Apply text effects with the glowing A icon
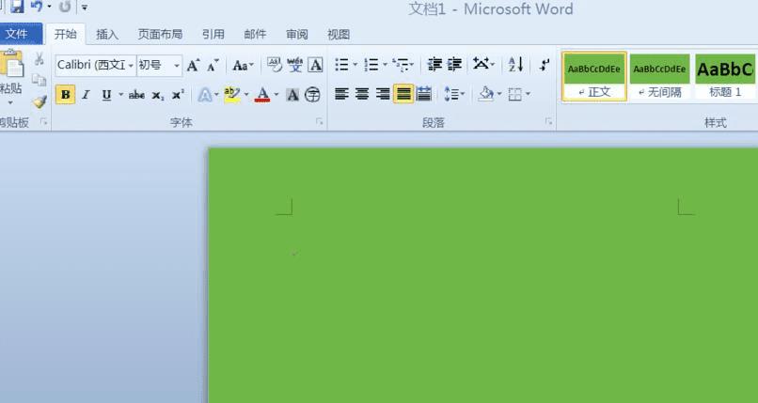Viewport: 758px width, 403px height. [204, 95]
